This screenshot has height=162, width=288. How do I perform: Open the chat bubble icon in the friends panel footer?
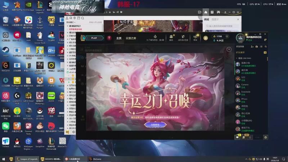(238, 137)
